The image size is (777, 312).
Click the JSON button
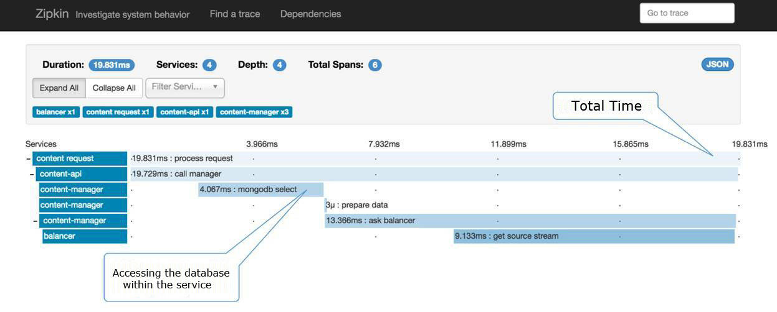click(x=717, y=65)
